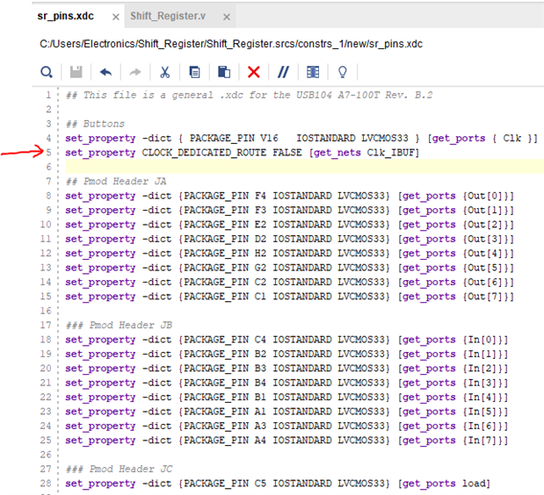Click the red X Delete icon
544x495 pixels.
coord(254,72)
